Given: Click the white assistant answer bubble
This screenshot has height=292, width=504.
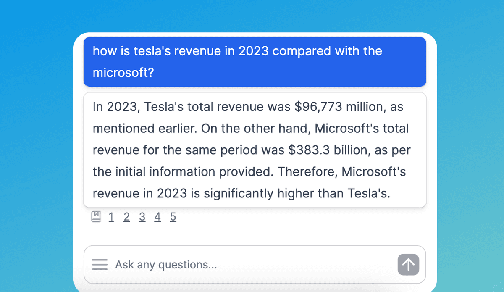Looking at the screenshot, I should [x=255, y=150].
